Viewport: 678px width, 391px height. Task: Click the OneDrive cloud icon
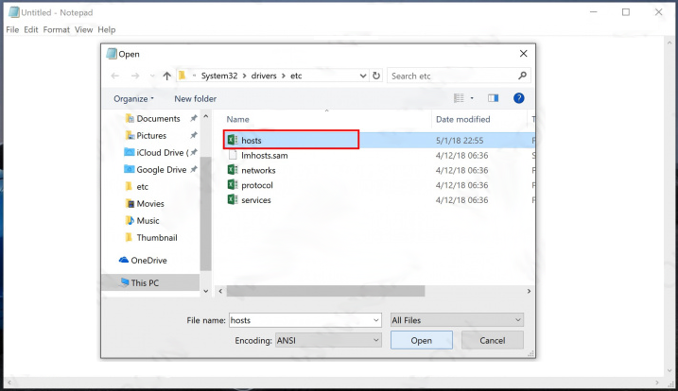[x=124, y=260]
